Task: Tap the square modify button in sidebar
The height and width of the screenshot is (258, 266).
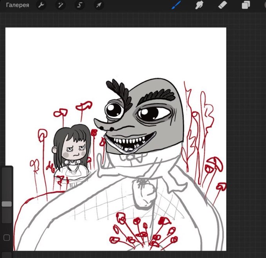Action: tap(7, 238)
